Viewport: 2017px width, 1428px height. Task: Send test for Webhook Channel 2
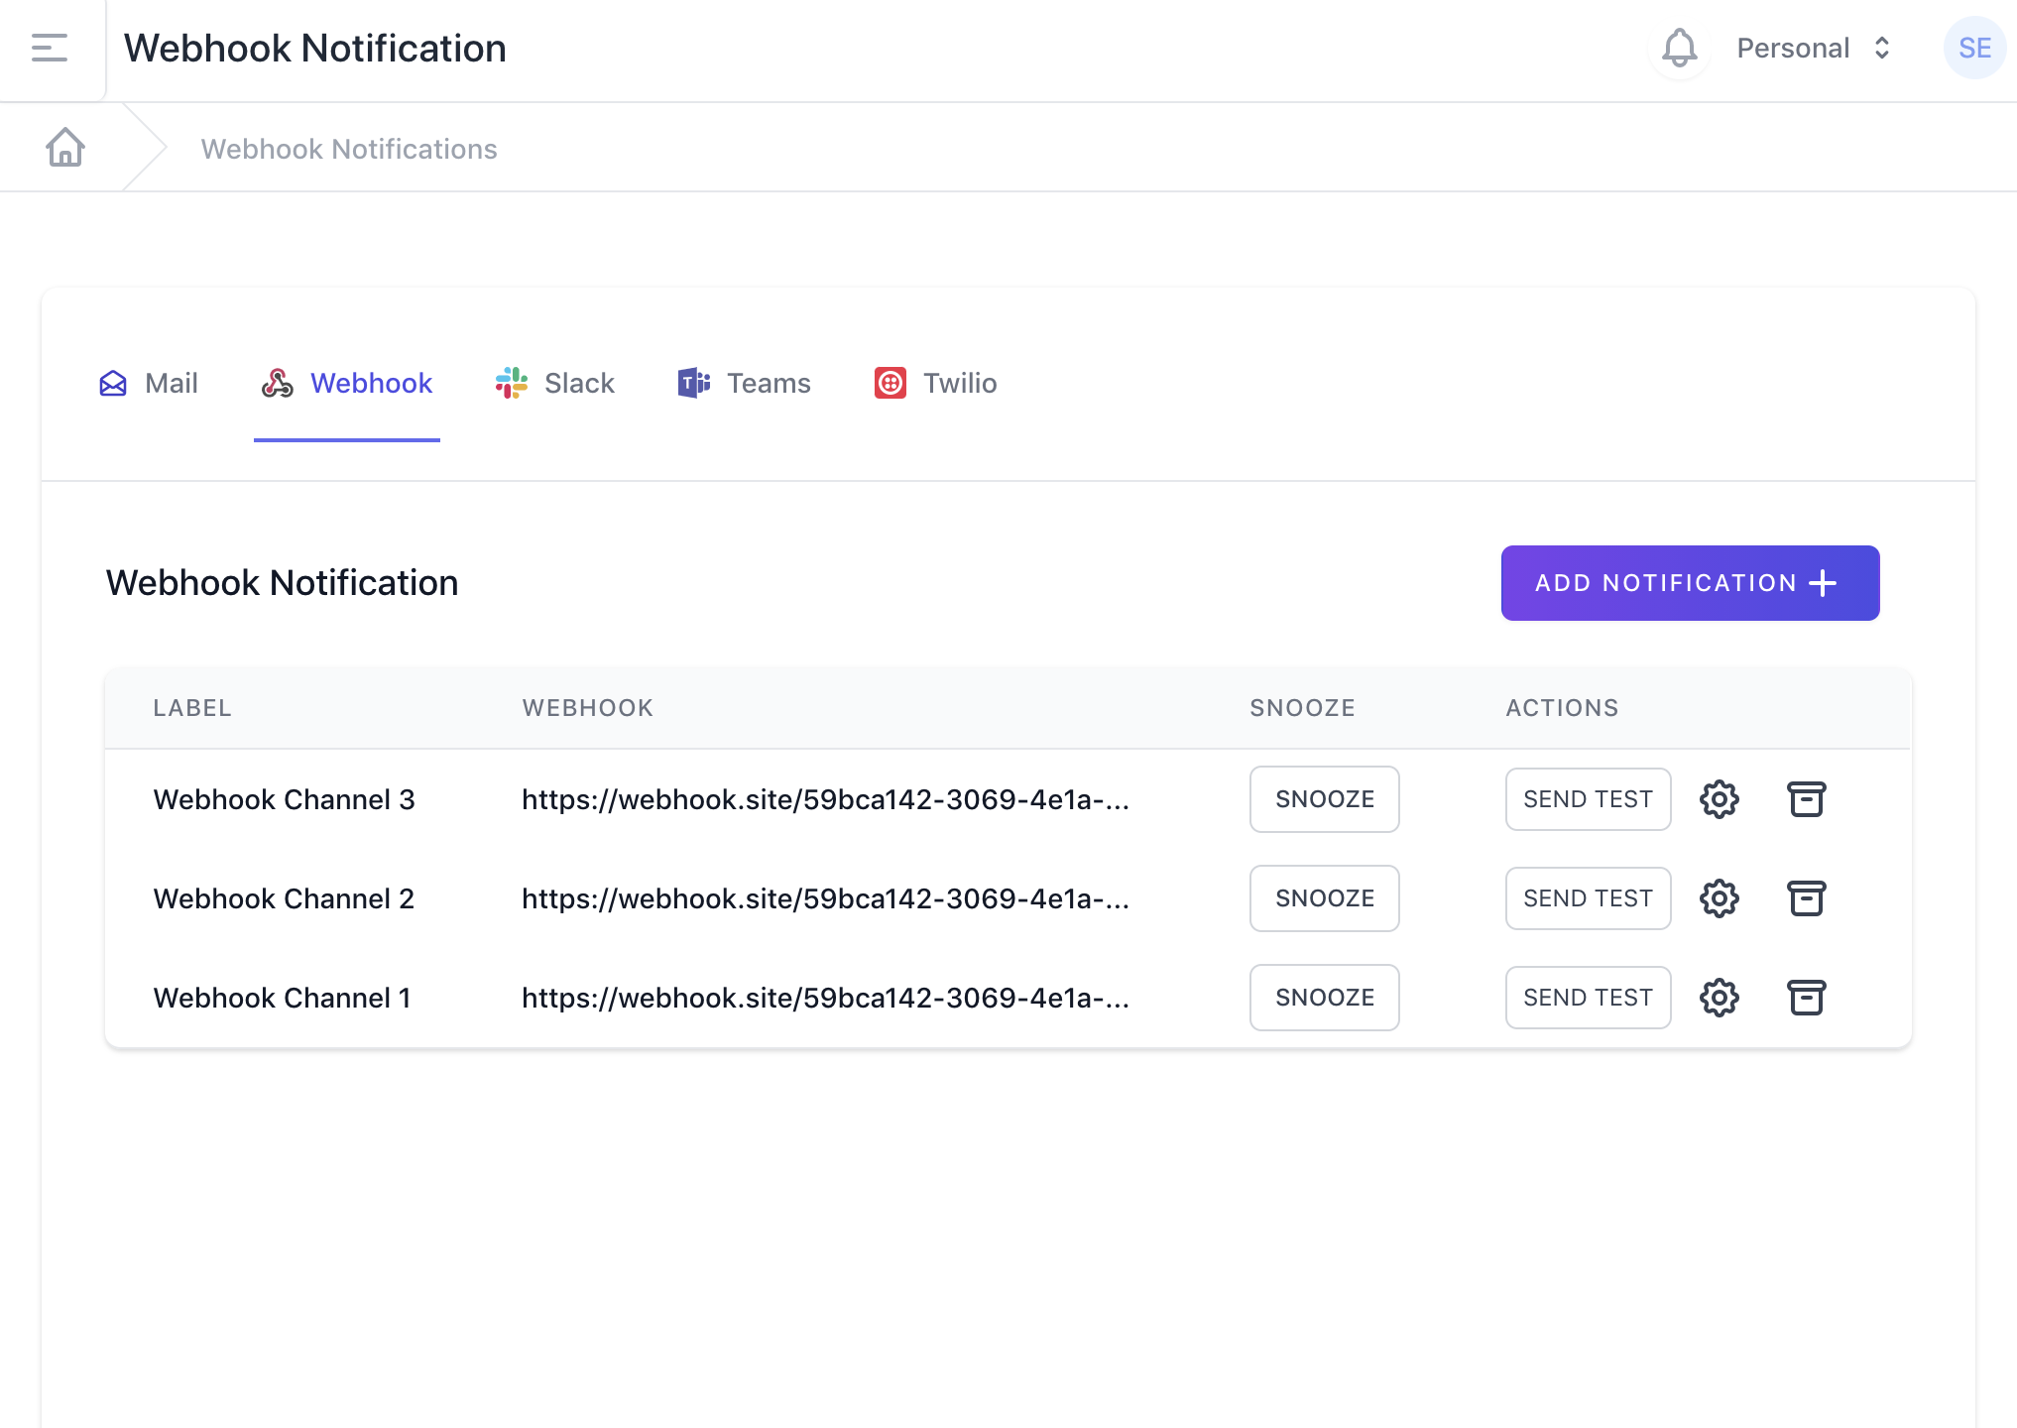pyautogui.click(x=1588, y=898)
